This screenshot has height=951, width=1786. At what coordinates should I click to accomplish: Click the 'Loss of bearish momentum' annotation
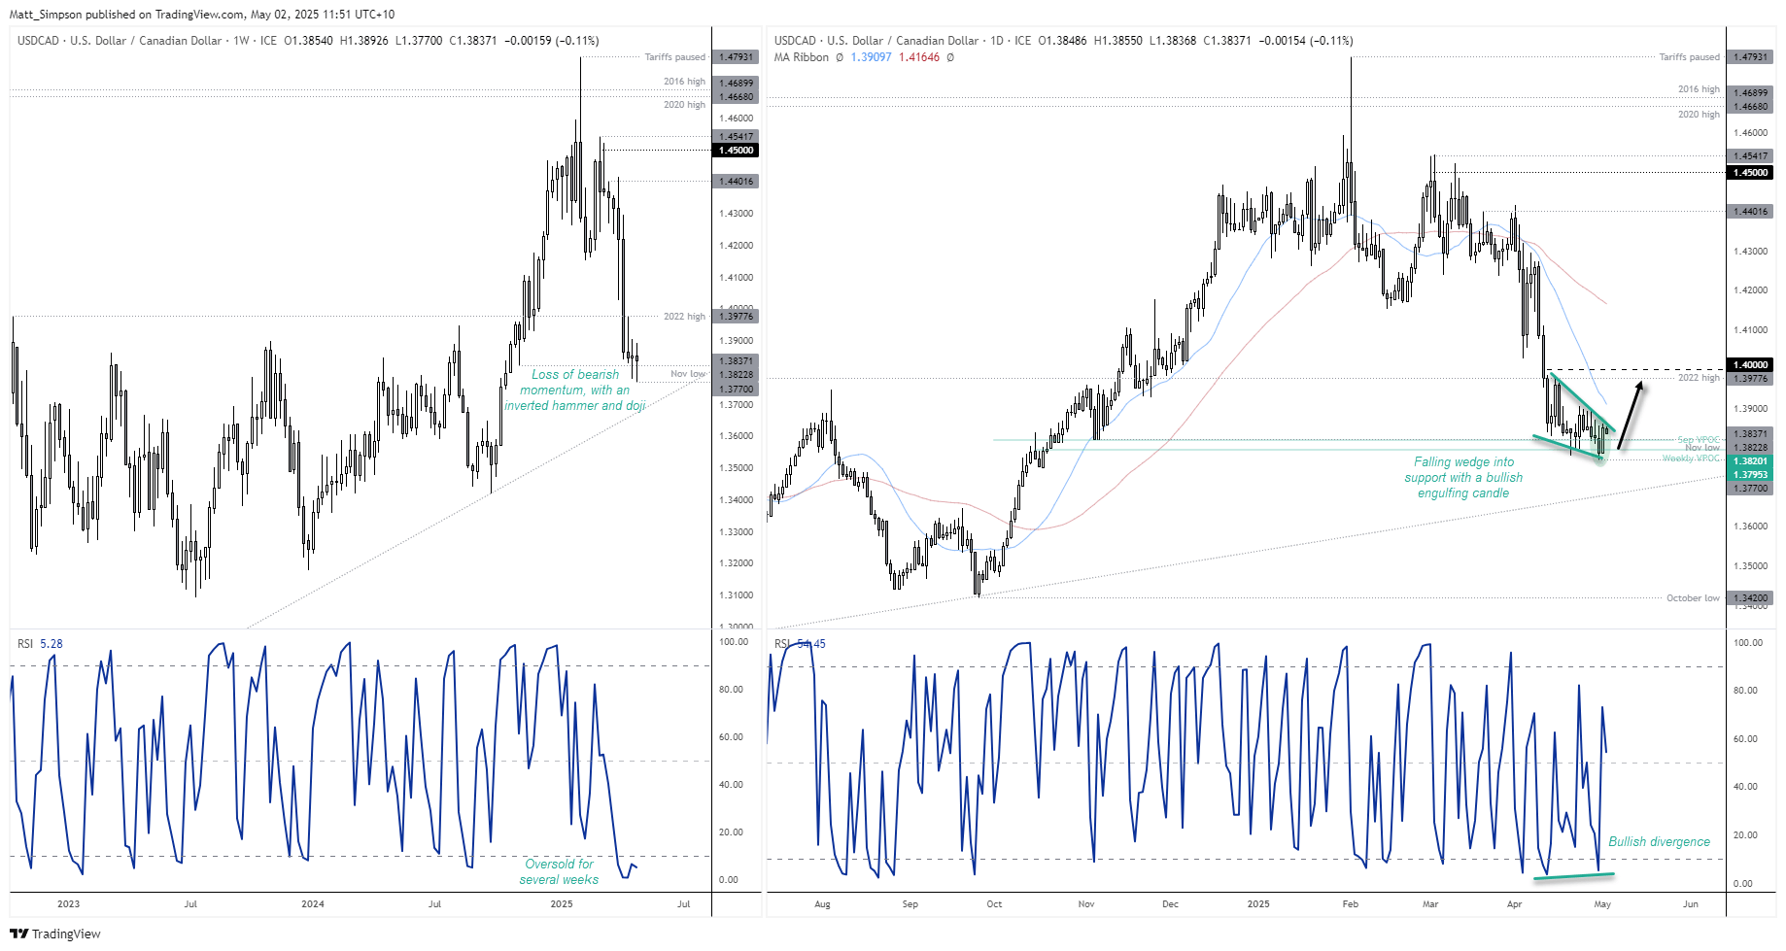point(574,390)
